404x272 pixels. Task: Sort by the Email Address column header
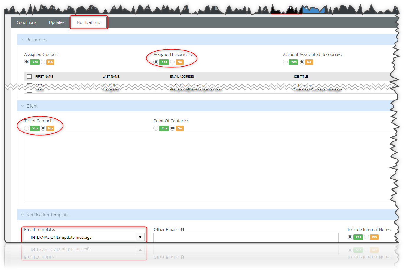[182, 76]
